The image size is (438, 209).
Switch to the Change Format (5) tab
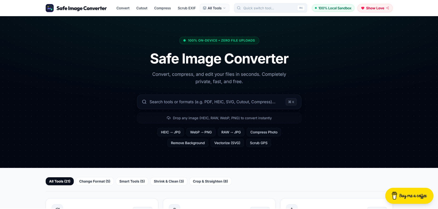tap(95, 181)
